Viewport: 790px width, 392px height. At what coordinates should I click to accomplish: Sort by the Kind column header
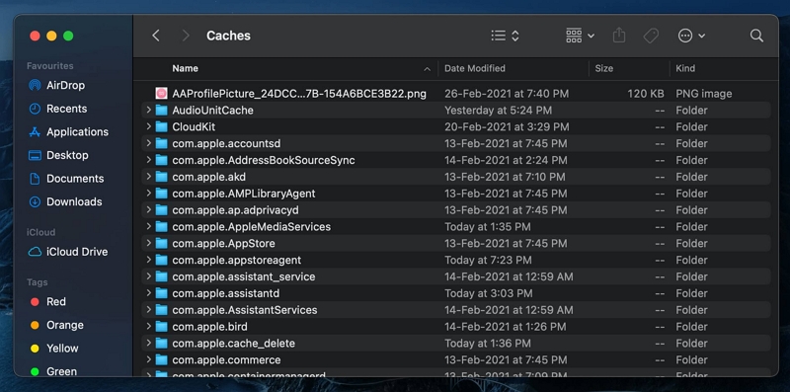685,68
